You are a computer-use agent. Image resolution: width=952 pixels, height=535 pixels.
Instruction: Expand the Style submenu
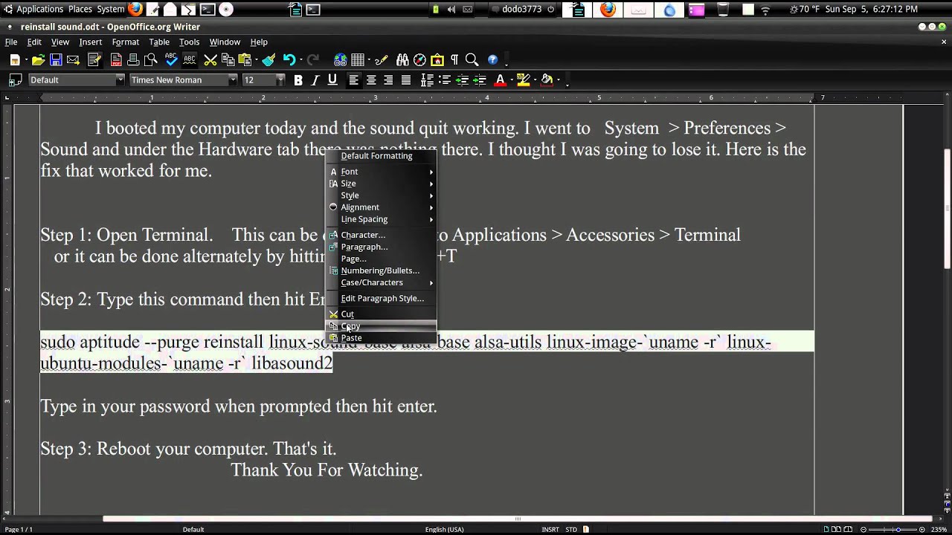[x=382, y=195]
